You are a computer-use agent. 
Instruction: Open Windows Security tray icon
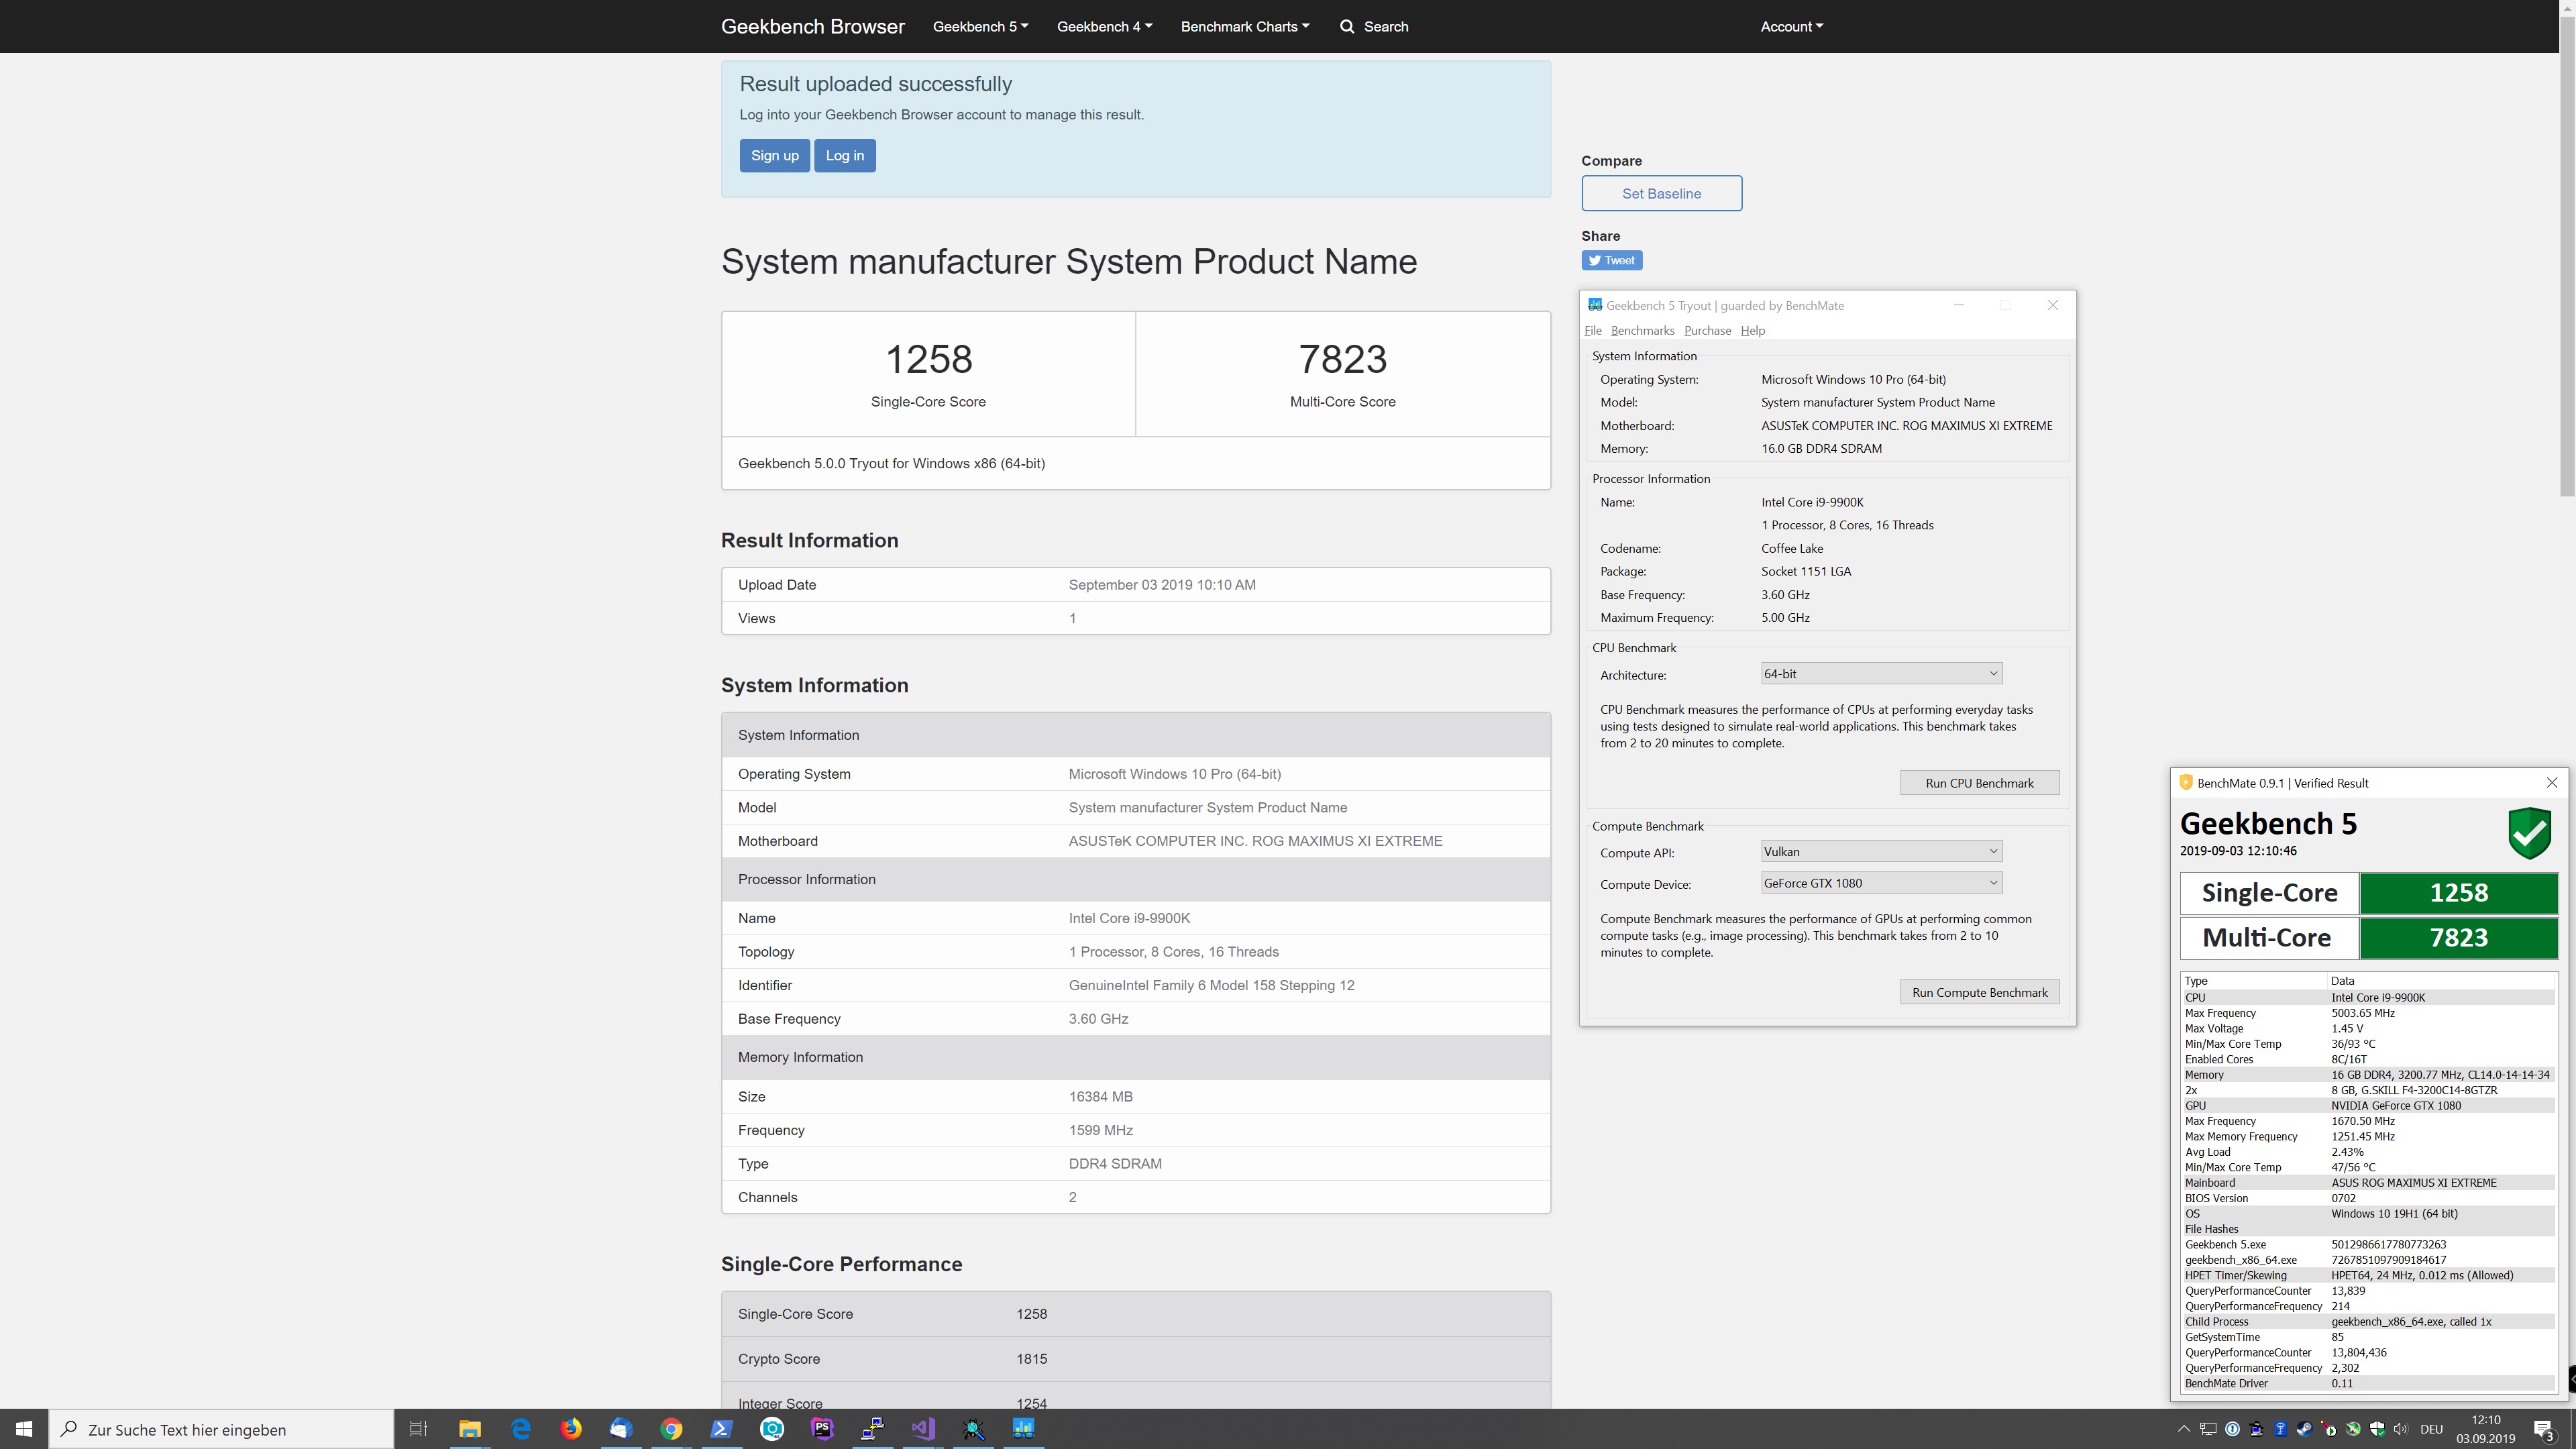(2377, 1429)
